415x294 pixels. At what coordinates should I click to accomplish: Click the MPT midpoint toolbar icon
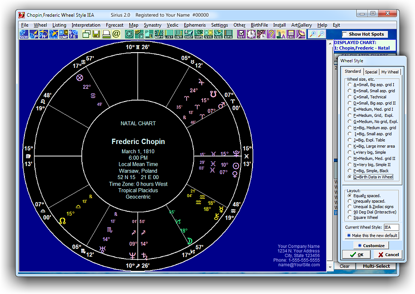[x=159, y=34]
